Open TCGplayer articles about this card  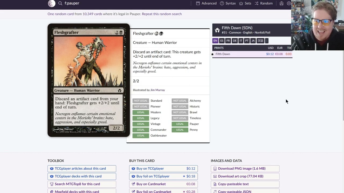[82, 169]
